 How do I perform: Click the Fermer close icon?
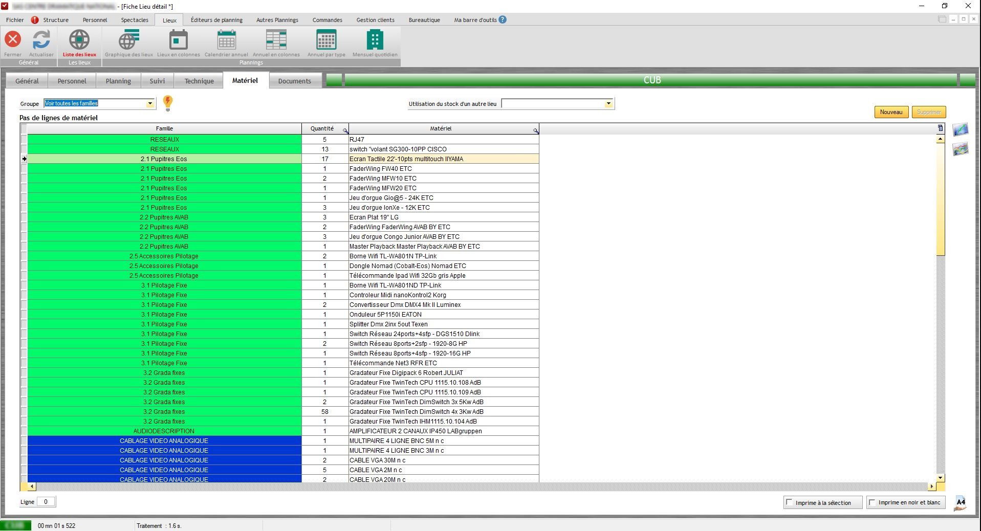point(13,40)
